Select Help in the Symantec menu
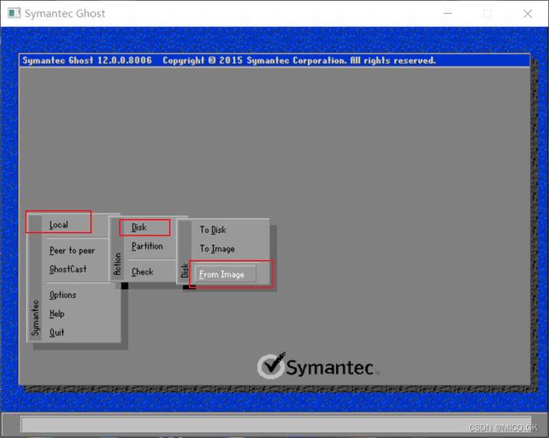The width and height of the screenshot is (549, 438). [57, 314]
